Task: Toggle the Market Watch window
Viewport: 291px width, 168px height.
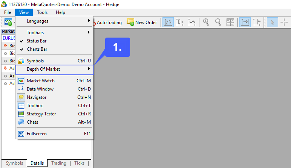Action: pyautogui.click(x=55, y=81)
